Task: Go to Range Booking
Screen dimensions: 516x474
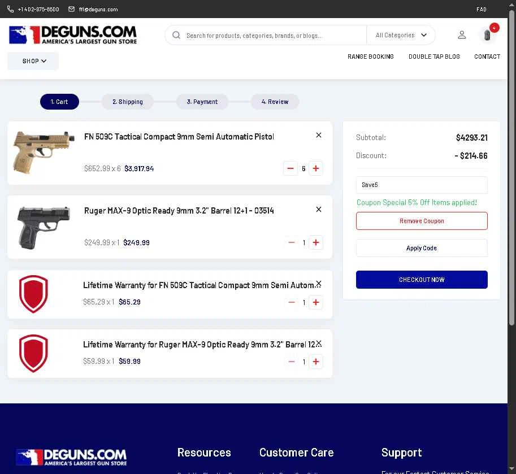Action: point(371,56)
